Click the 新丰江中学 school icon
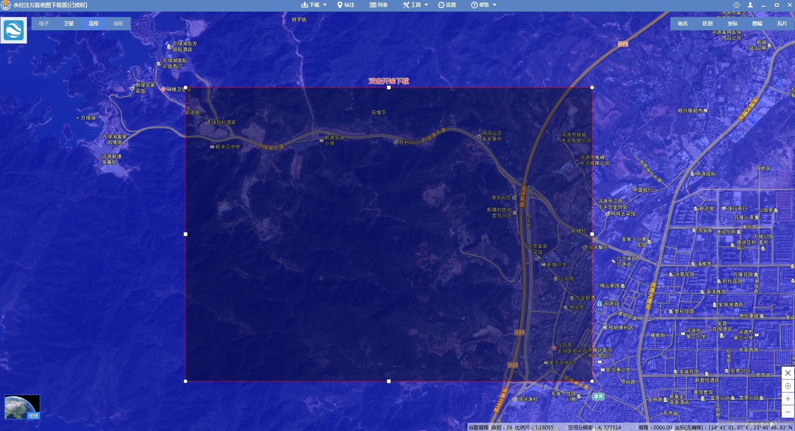 click(212, 147)
